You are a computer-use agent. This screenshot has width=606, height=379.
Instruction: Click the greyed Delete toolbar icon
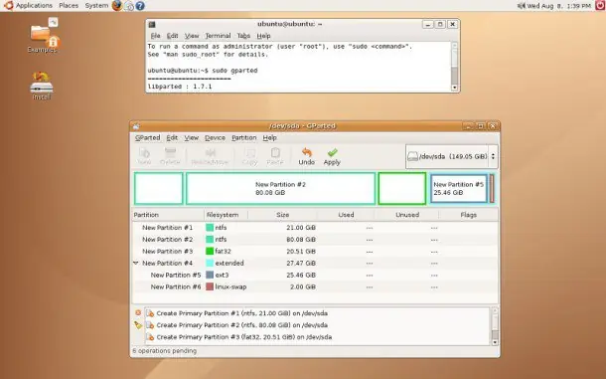[170, 152]
